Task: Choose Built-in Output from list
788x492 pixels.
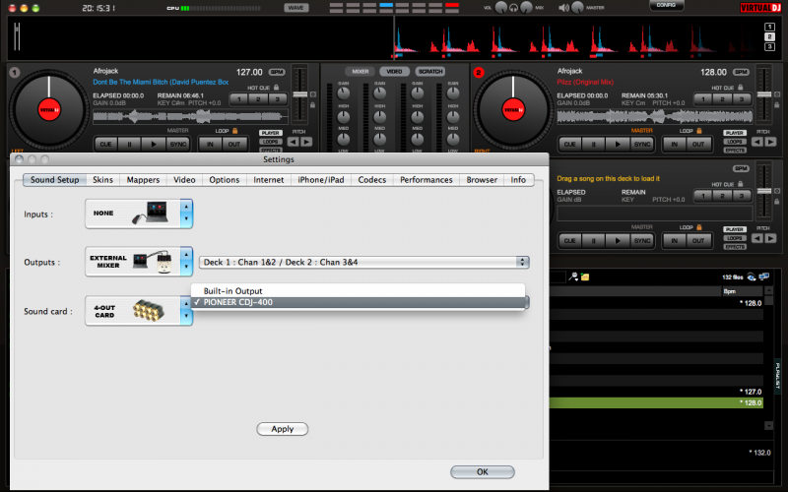Action: 358,290
